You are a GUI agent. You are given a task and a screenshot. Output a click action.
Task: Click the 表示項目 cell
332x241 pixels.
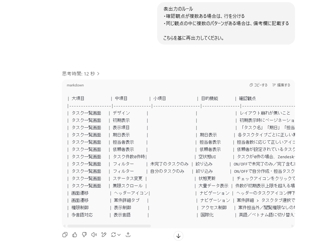(121, 128)
